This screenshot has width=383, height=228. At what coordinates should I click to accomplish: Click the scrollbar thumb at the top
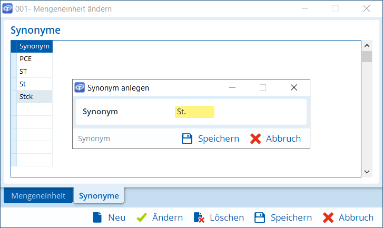coord(367,56)
